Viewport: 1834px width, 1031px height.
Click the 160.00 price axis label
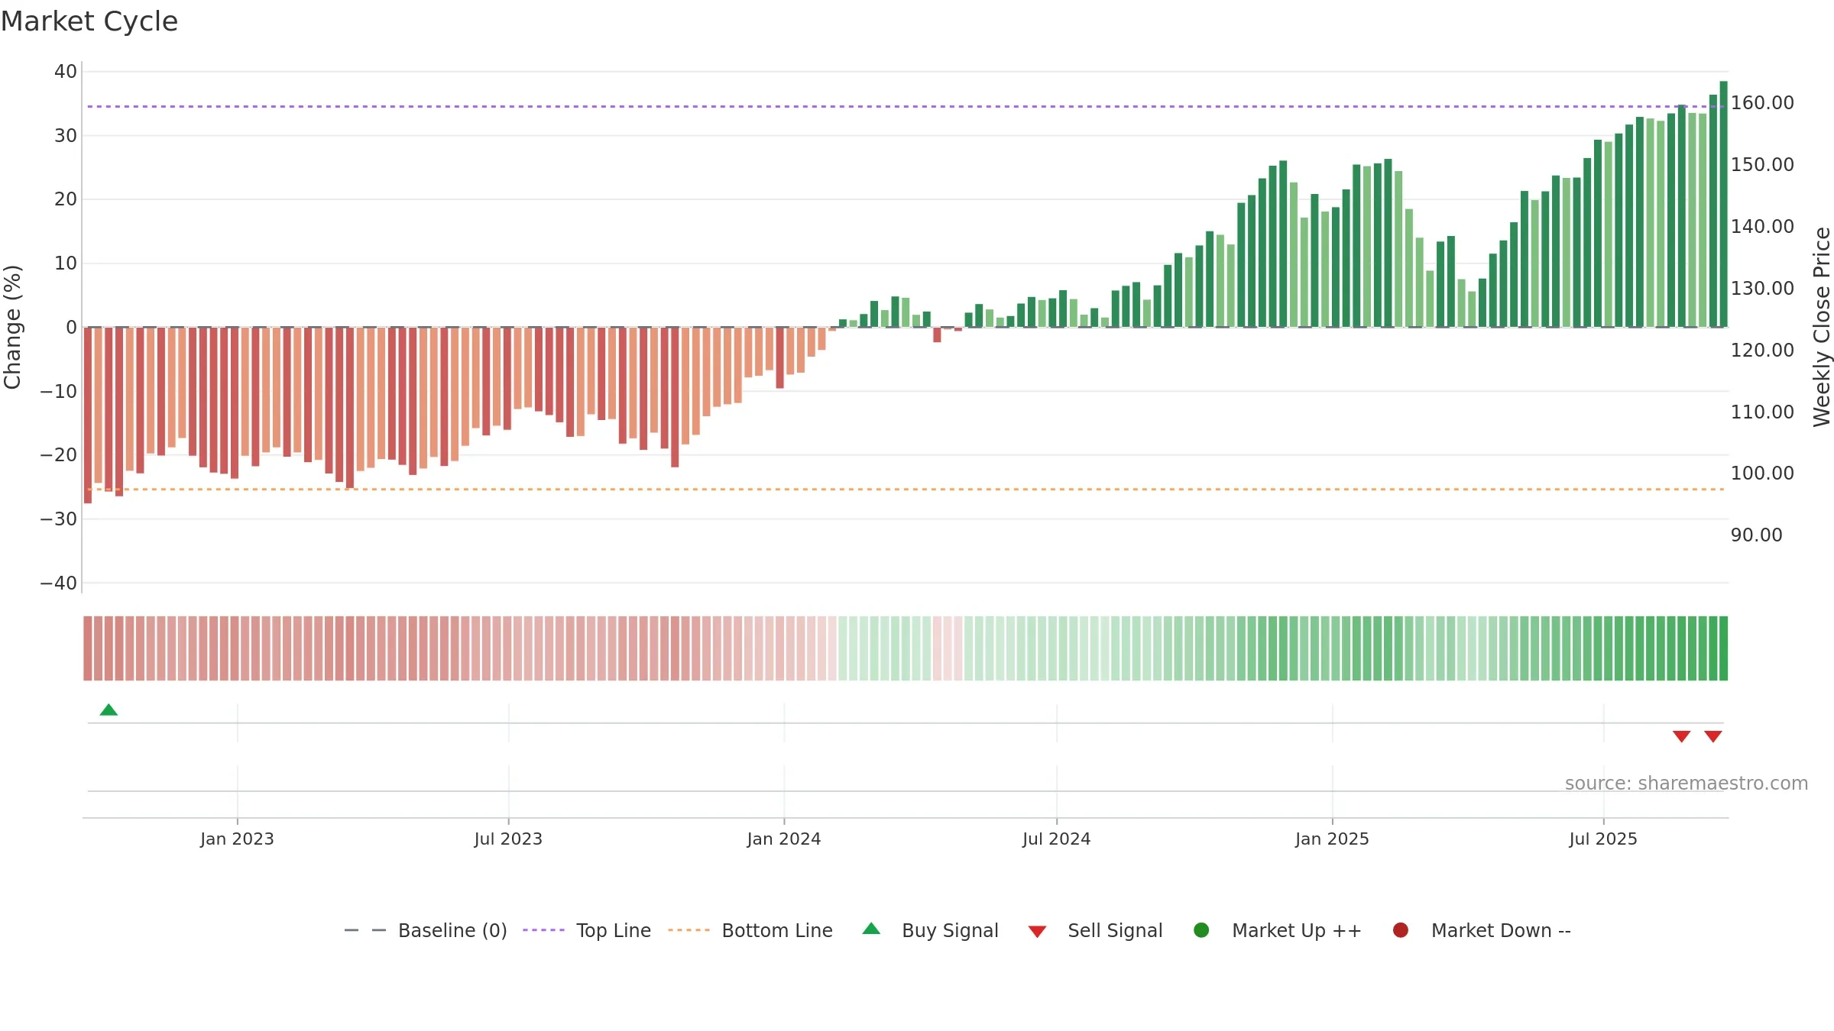pyautogui.click(x=1762, y=102)
